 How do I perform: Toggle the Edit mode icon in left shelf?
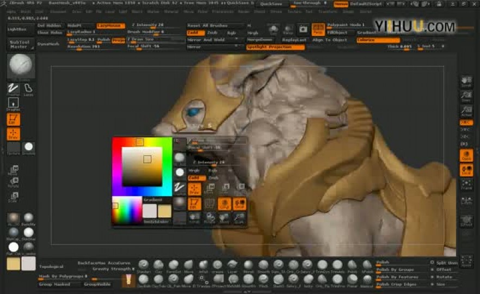(13, 119)
